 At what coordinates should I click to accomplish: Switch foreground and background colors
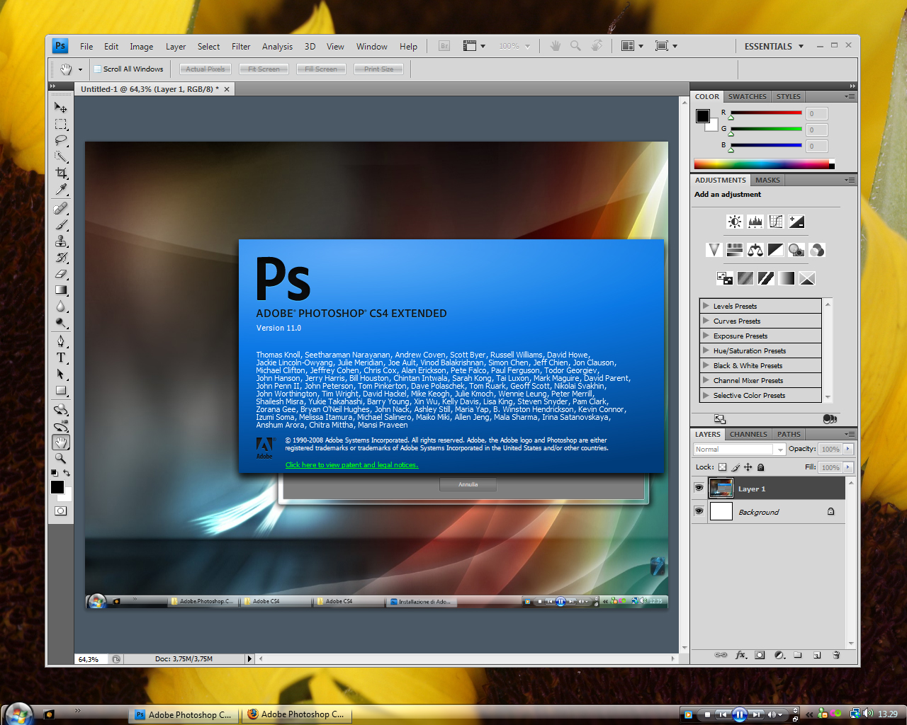point(67,473)
